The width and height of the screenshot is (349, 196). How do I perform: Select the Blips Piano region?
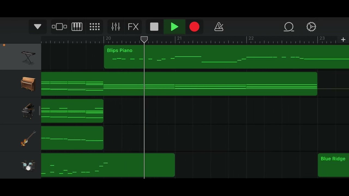(226, 57)
